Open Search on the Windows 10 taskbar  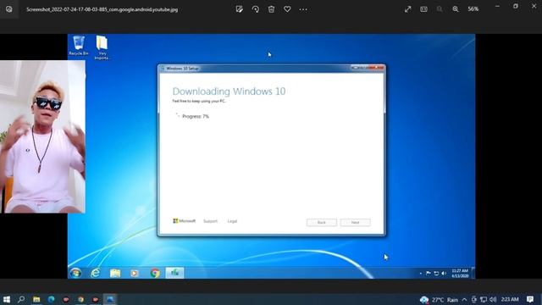coord(21,299)
